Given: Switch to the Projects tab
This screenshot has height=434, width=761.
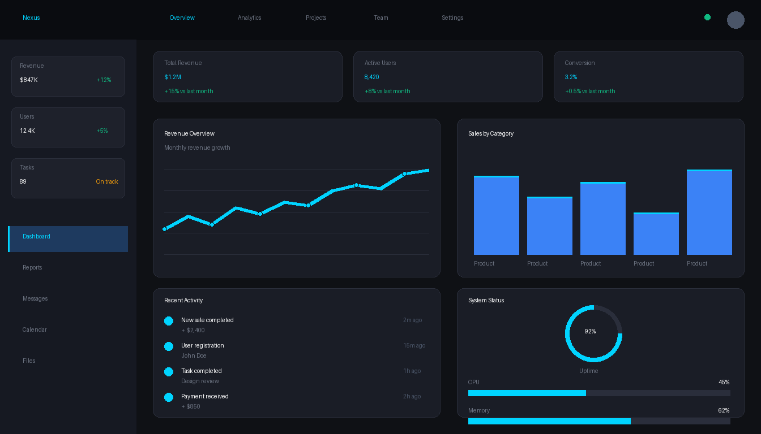Looking at the screenshot, I should coord(316,18).
